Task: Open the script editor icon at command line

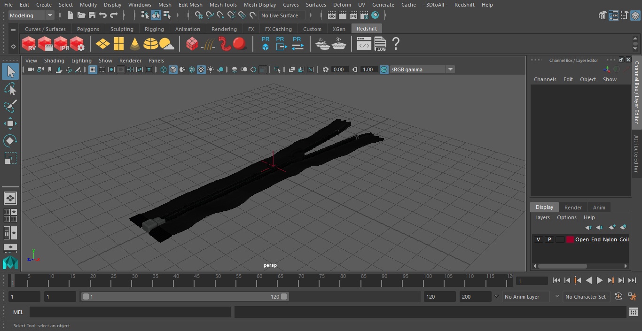Action: pos(633,312)
